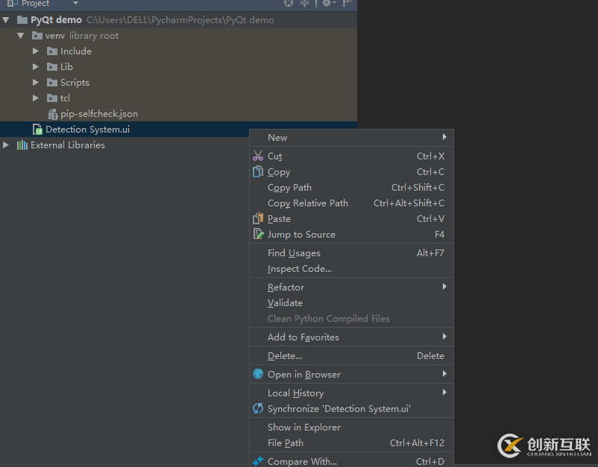Screen dimensions: 598x467
Task: Expand the External Libraries node
Action: 6,145
